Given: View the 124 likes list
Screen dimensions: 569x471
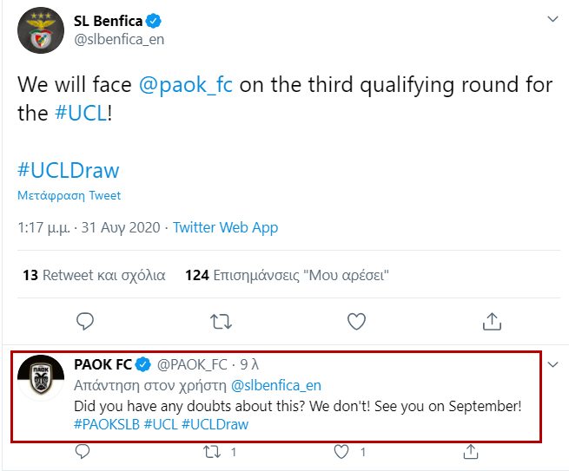Looking at the screenshot, I should 287,276.
